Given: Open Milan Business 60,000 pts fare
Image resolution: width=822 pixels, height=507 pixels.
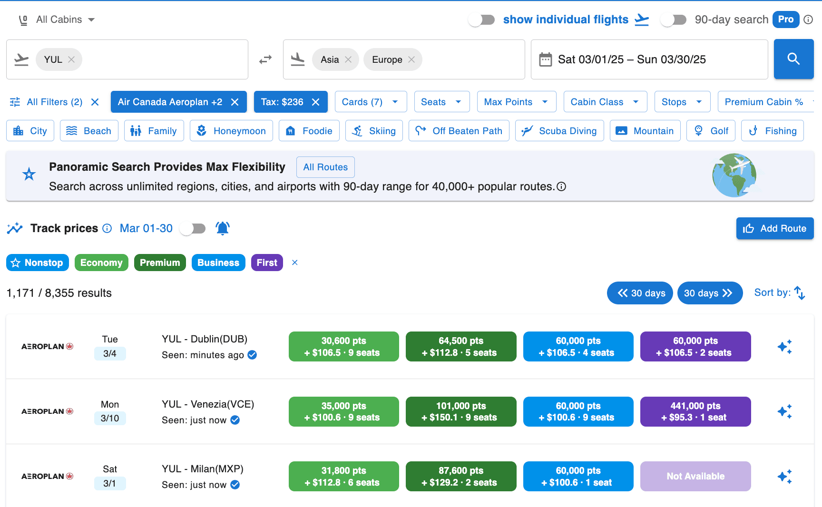Looking at the screenshot, I should pyautogui.click(x=578, y=476).
